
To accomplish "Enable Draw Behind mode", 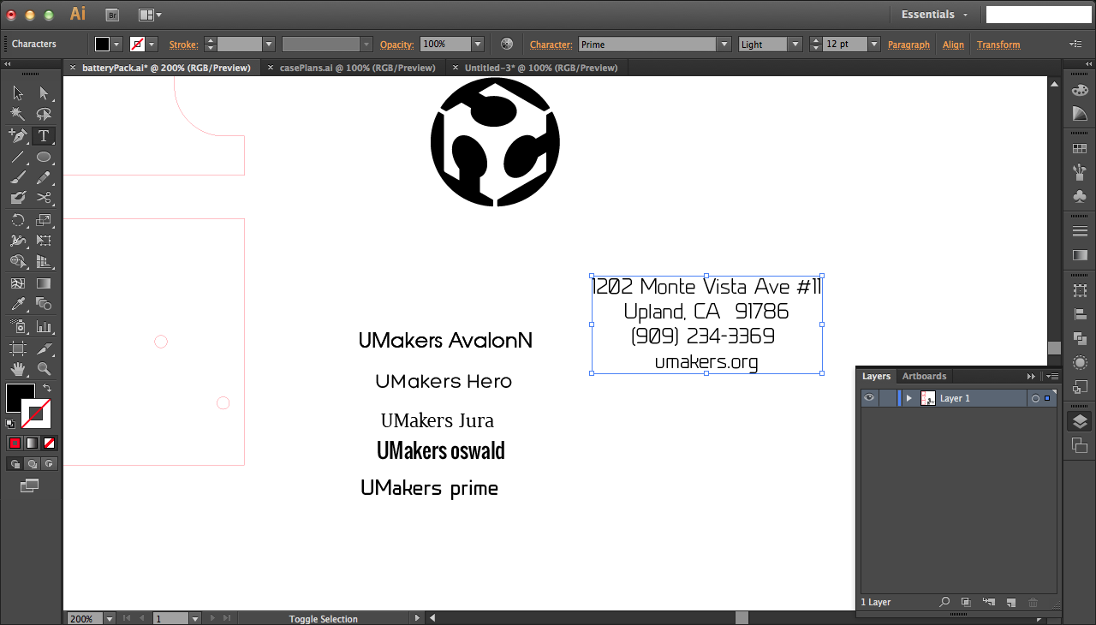I will [32, 463].
